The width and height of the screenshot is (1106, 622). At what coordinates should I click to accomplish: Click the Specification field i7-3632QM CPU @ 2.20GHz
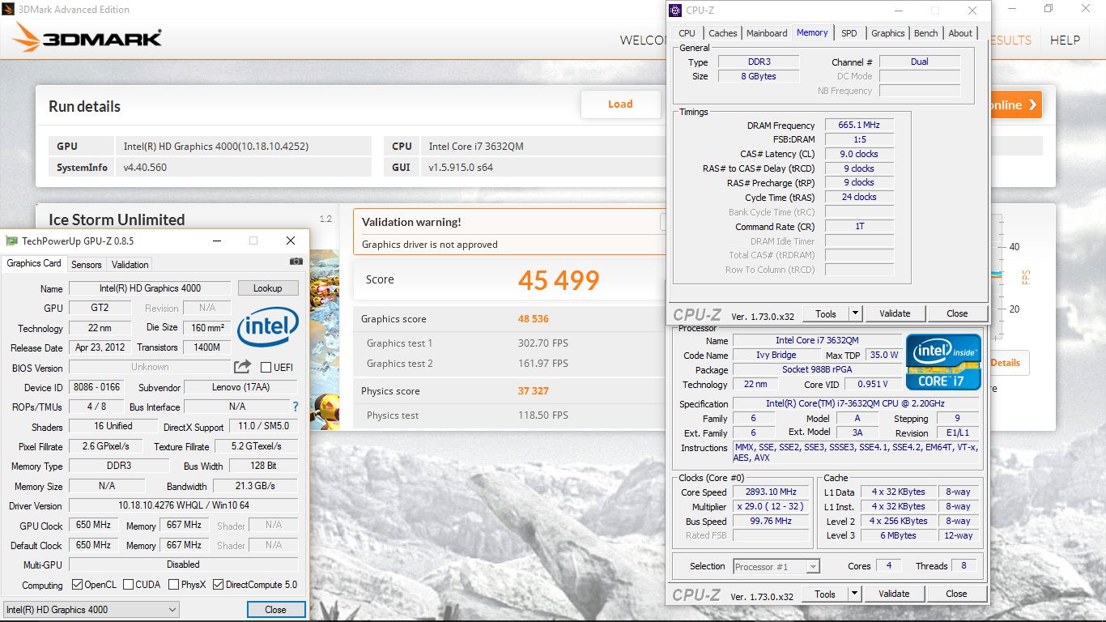coord(857,403)
